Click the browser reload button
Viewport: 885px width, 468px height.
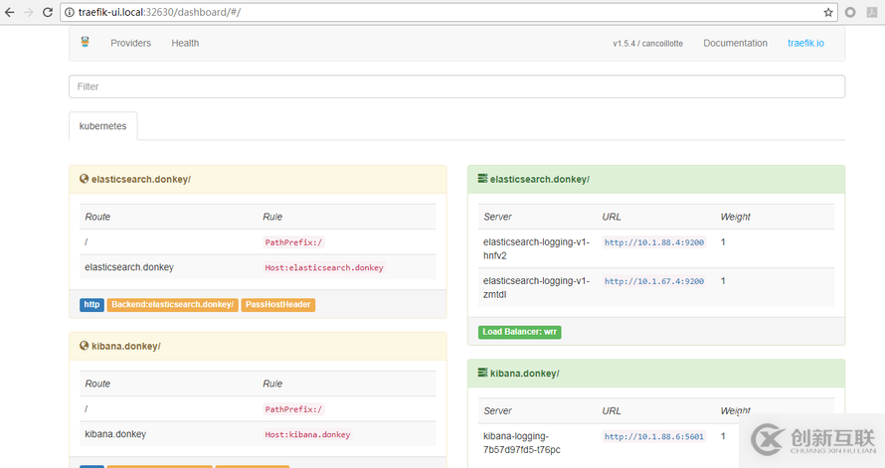pos(47,12)
